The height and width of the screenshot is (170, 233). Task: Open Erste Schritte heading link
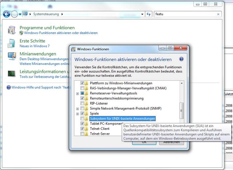point(32,41)
